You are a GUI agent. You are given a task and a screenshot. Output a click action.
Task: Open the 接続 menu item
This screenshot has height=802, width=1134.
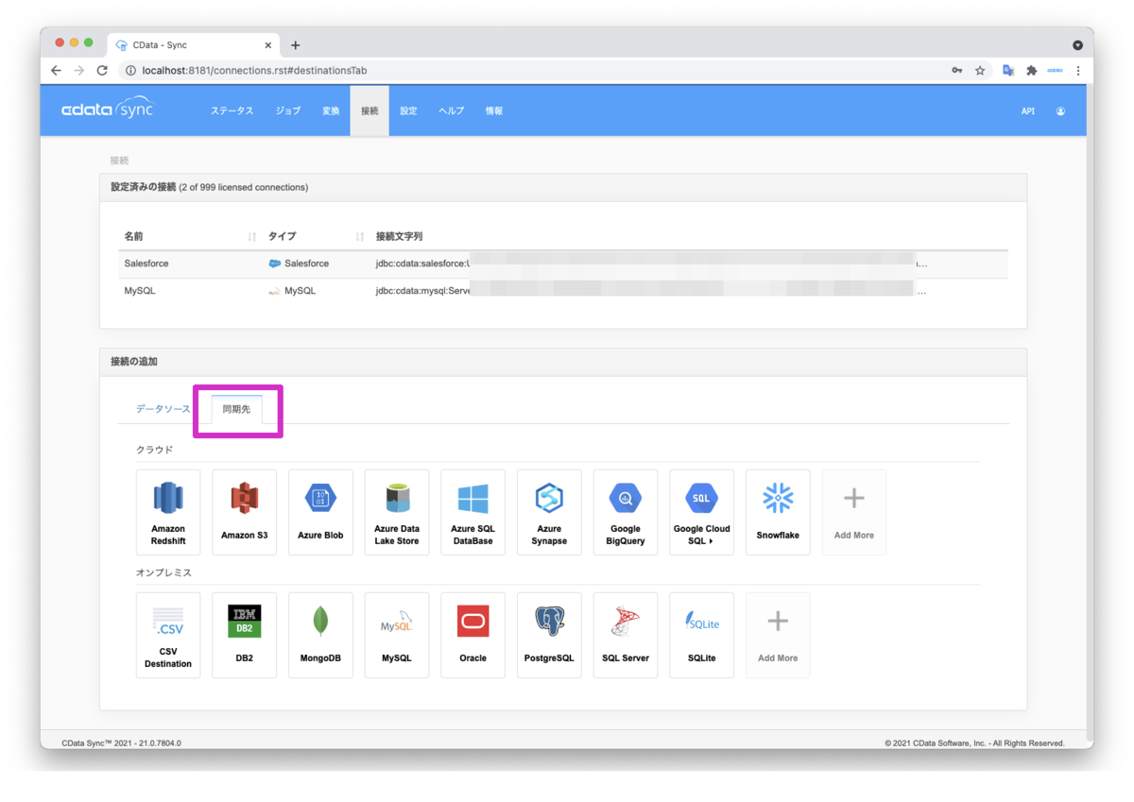[x=369, y=111]
